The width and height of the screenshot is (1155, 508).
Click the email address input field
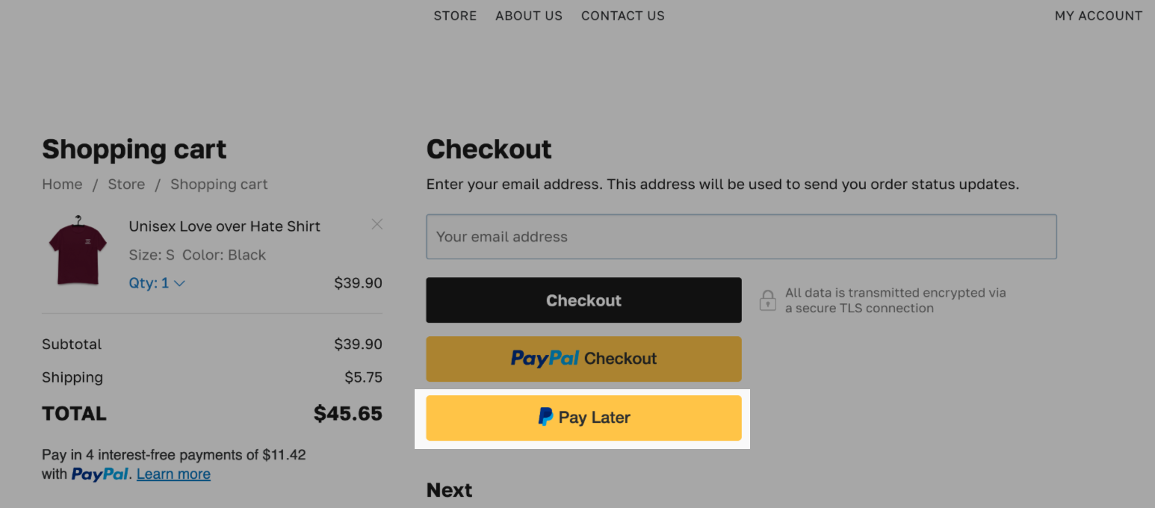point(741,236)
